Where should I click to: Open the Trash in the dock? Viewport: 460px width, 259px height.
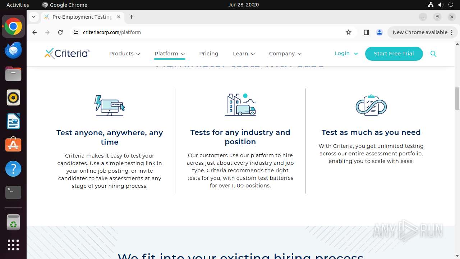(13, 222)
